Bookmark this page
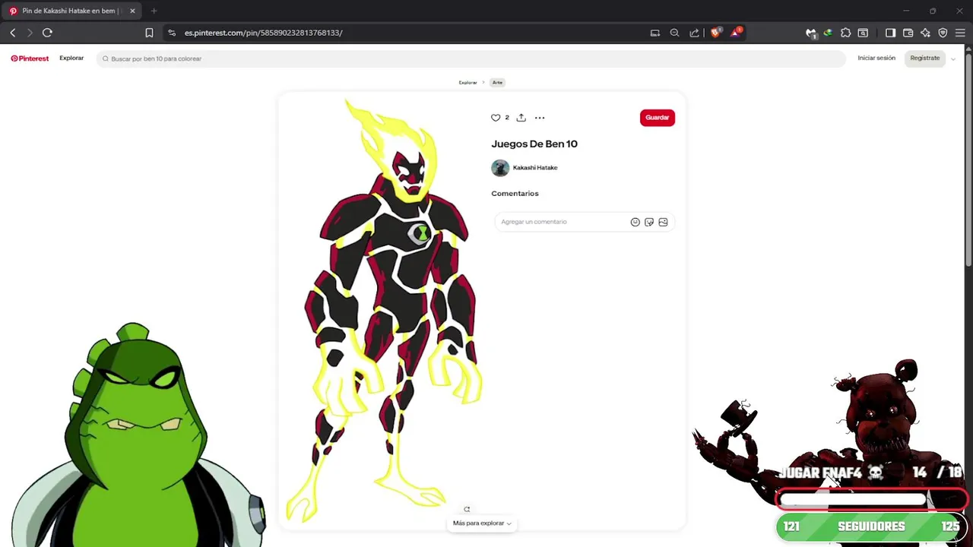The width and height of the screenshot is (973, 547). coord(149,33)
